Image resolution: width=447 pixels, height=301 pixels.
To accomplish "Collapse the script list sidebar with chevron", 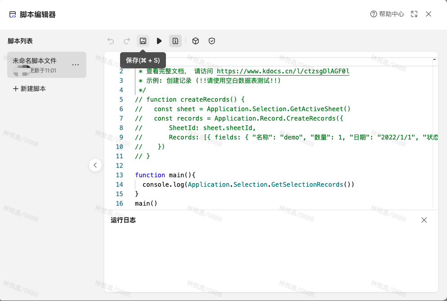I will click(x=95, y=165).
